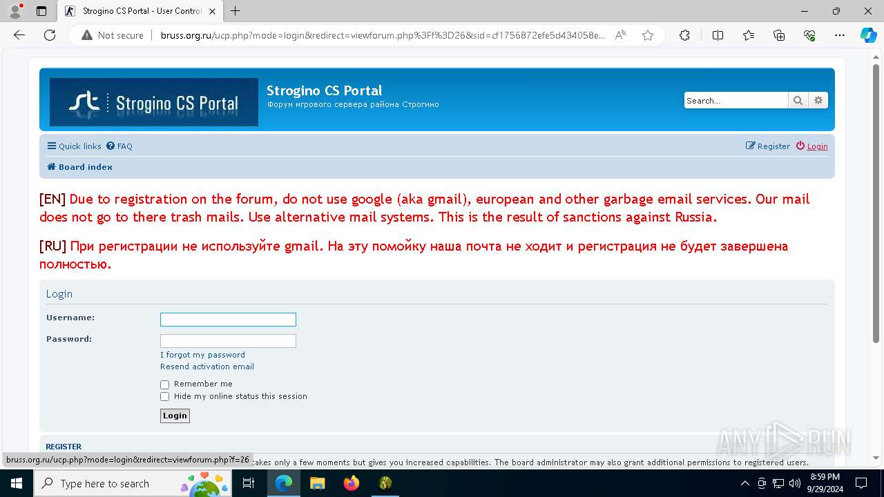This screenshot has width=884, height=497.
Task: Click the forum search magnifier button
Action: [798, 100]
